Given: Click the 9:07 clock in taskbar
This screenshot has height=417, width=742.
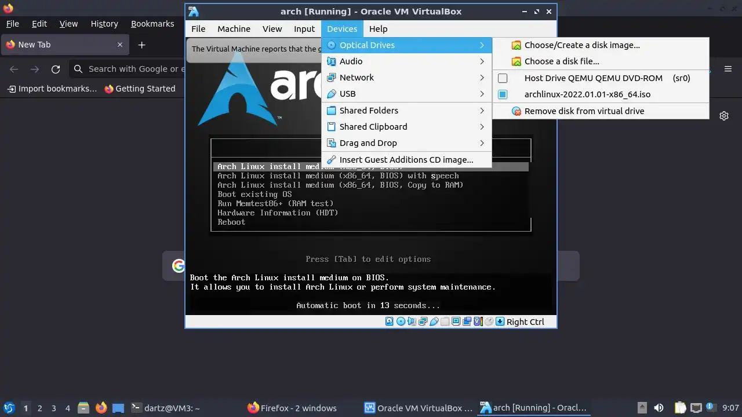Looking at the screenshot, I should click(x=731, y=408).
